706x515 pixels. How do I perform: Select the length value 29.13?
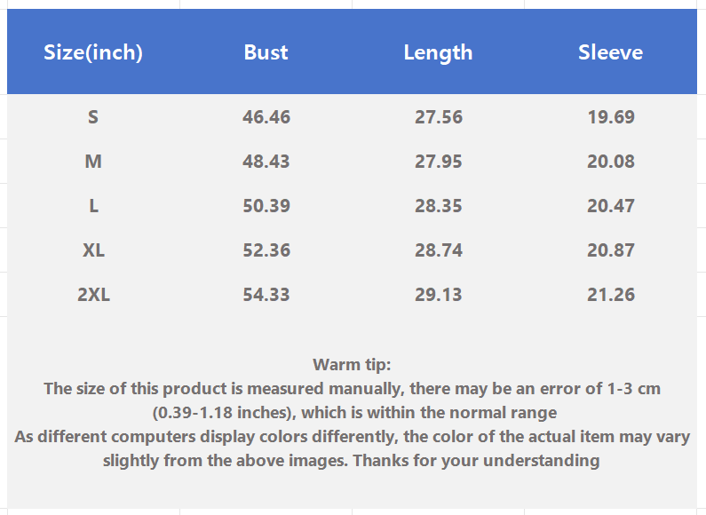pyautogui.click(x=439, y=295)
